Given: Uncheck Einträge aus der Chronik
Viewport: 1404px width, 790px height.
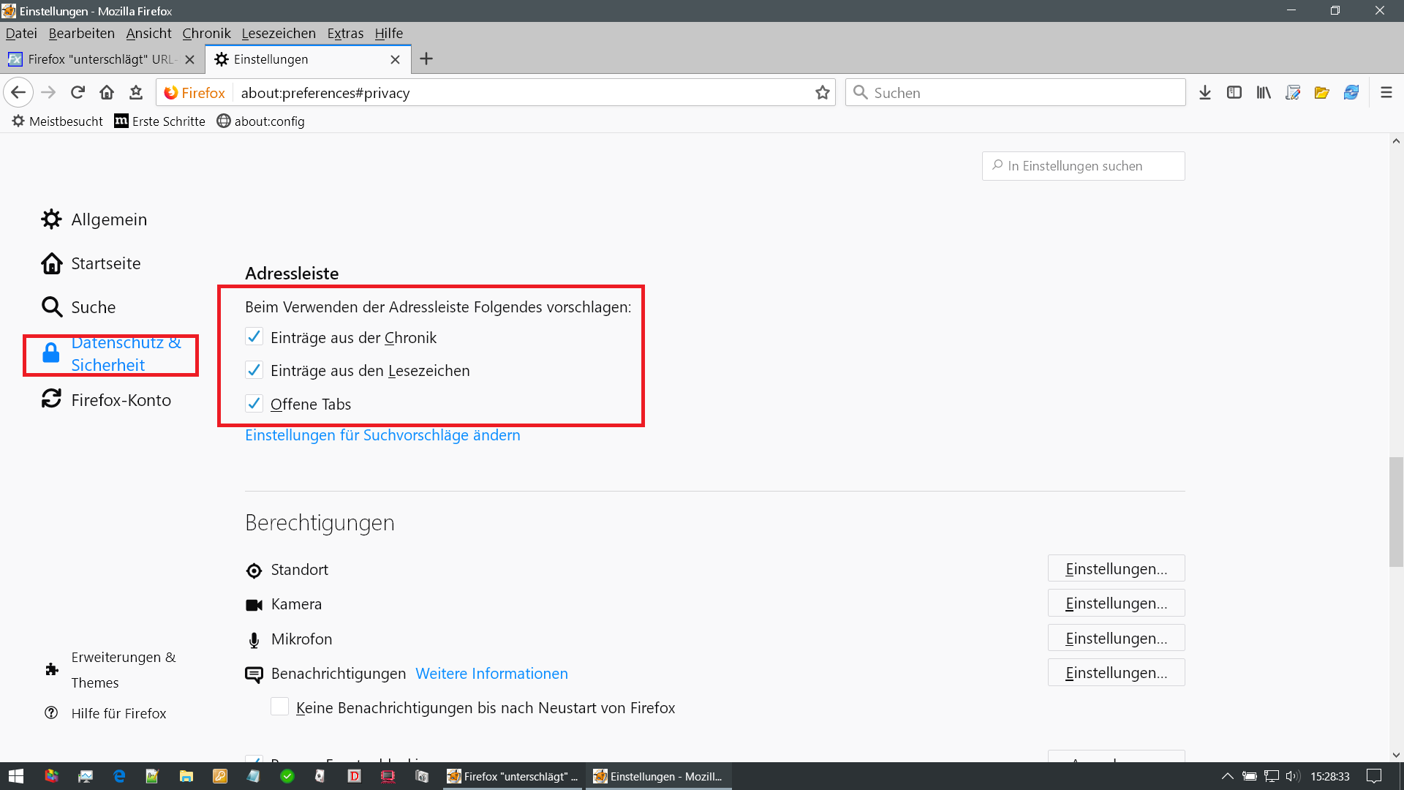Looking at the screenshot, I should (x=254, y=337).
